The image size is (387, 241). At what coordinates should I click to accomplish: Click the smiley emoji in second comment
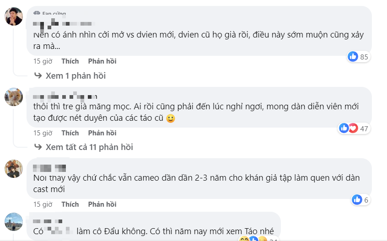(x=170, y=118)
